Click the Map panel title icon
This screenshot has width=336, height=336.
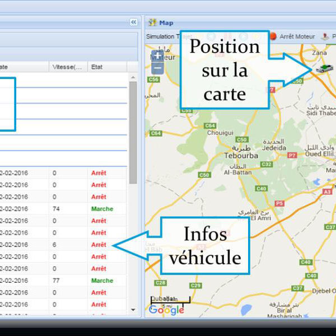tap(152, 22)
